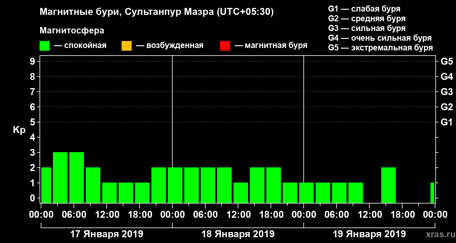Click the G2 — средняя буря legend line

click(367, 19)
